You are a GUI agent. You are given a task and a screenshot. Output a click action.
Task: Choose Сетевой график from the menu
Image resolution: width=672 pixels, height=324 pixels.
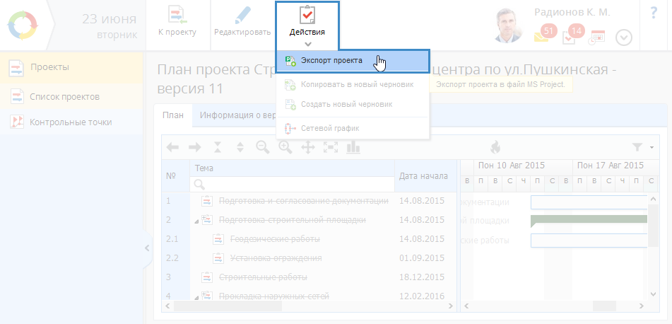329,128
